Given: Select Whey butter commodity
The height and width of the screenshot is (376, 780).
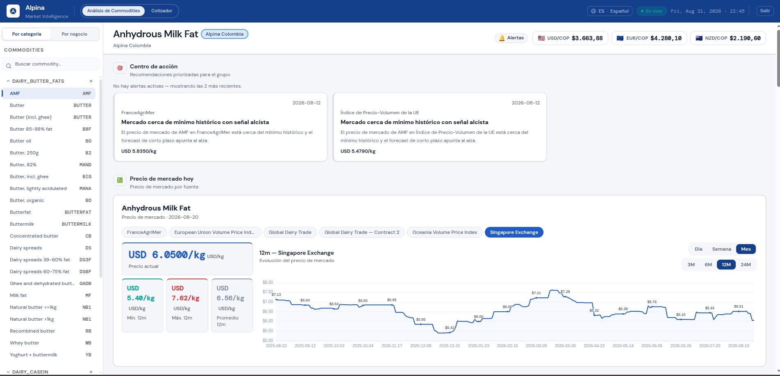Looking at the screenshot, I should 49,343.
